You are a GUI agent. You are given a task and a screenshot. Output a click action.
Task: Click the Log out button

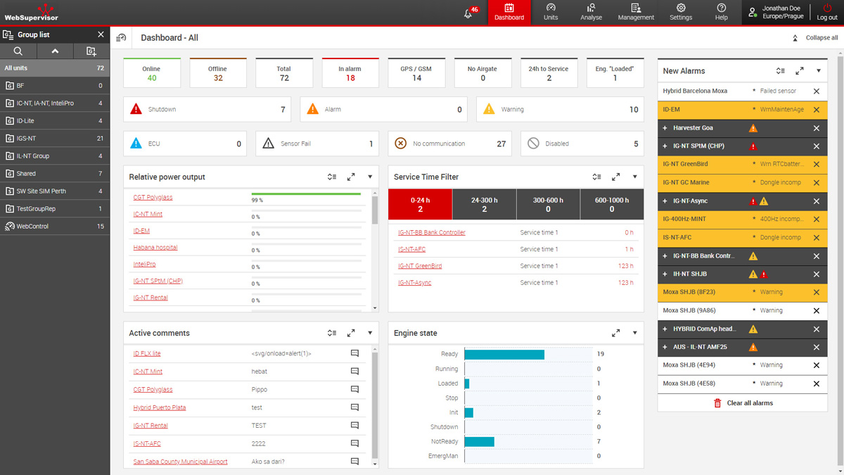tap(826, 13)
